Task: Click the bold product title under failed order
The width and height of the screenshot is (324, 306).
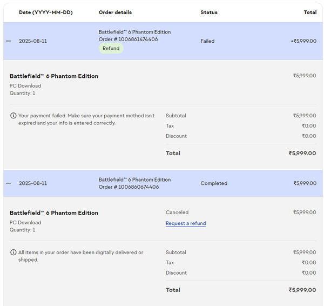Action: [54, 76]
